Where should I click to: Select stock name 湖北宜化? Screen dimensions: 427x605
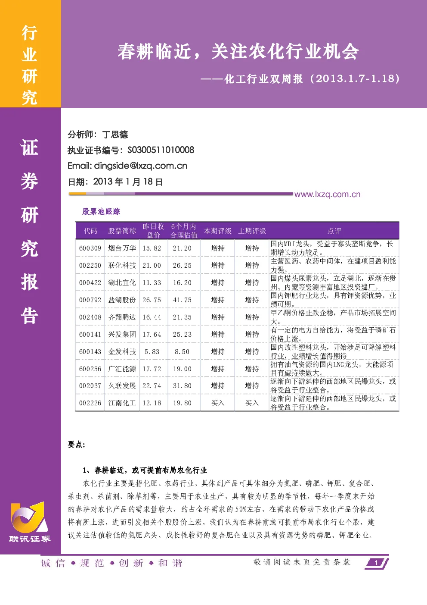coord(122,282)
